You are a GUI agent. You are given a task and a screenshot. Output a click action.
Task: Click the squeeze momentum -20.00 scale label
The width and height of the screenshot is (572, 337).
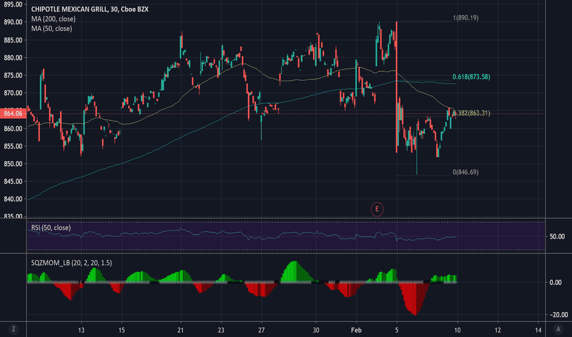(558, 315)
